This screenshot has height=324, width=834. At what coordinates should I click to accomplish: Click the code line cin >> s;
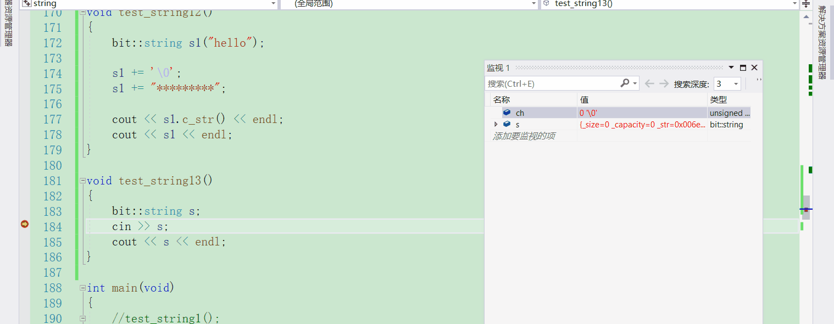(x=140, y=226)
